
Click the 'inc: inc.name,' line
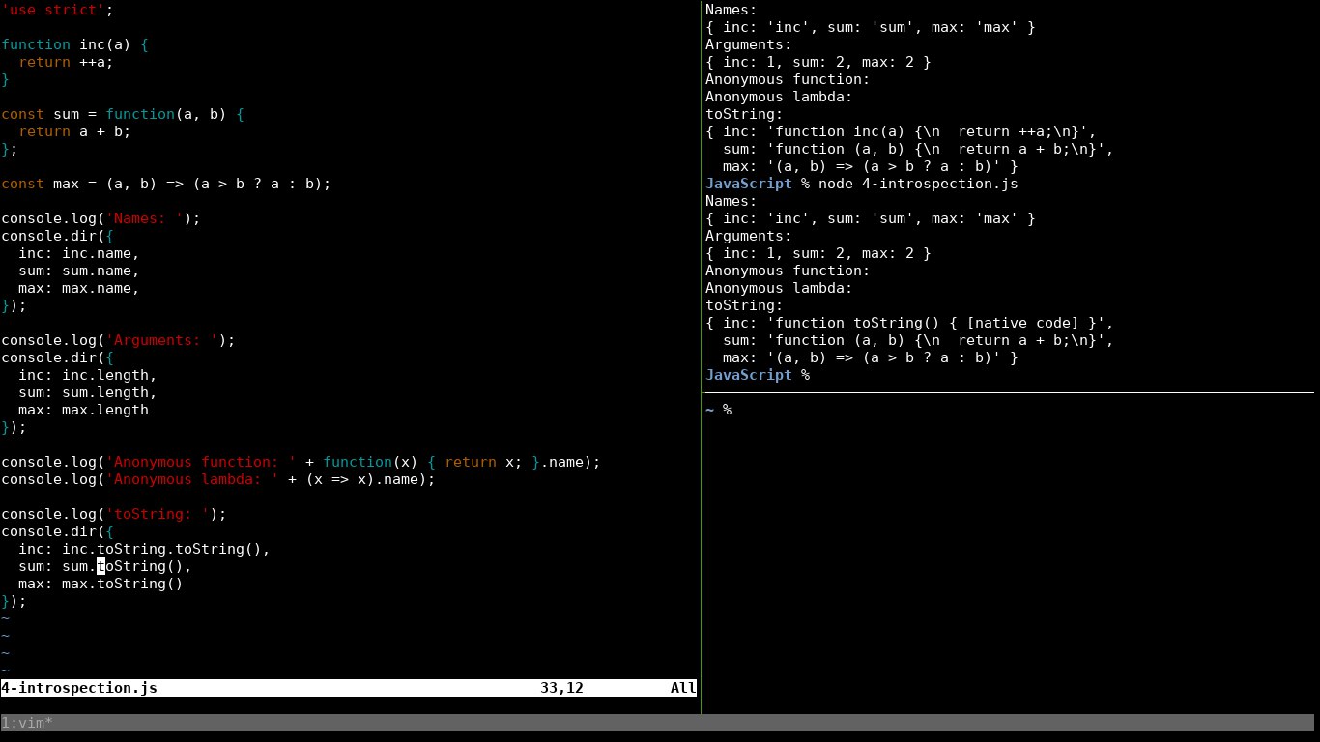(79, 253)
